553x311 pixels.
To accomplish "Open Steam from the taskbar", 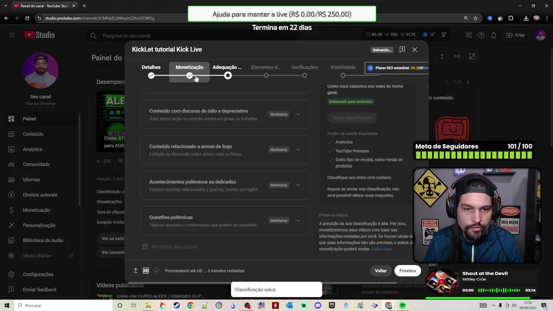I will coord(177,305).
